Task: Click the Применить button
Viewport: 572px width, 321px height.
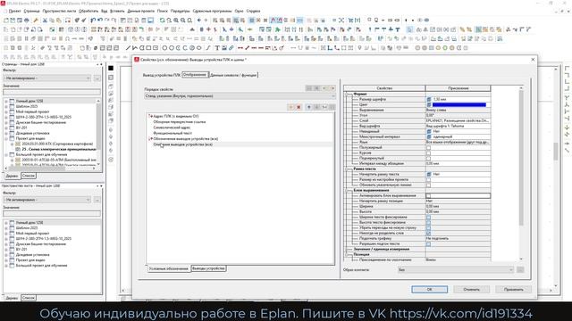Action: [x=513, y=289]
